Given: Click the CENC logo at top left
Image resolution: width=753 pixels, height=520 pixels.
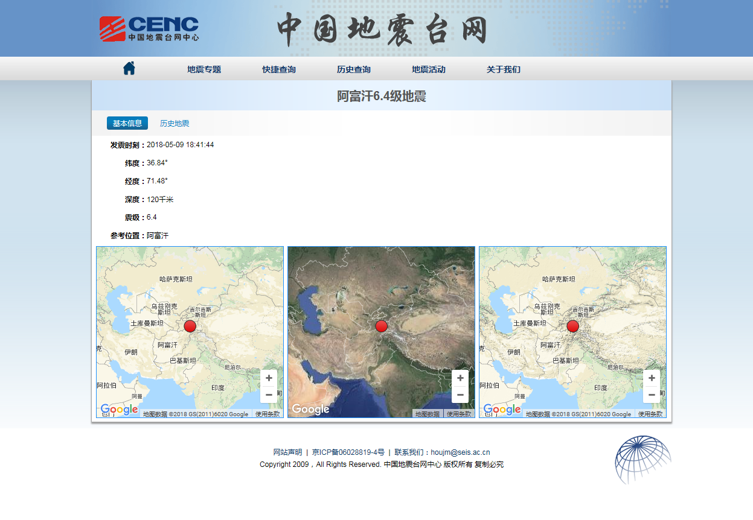Looking at the screenshot, I should click(x=149, y=28).
